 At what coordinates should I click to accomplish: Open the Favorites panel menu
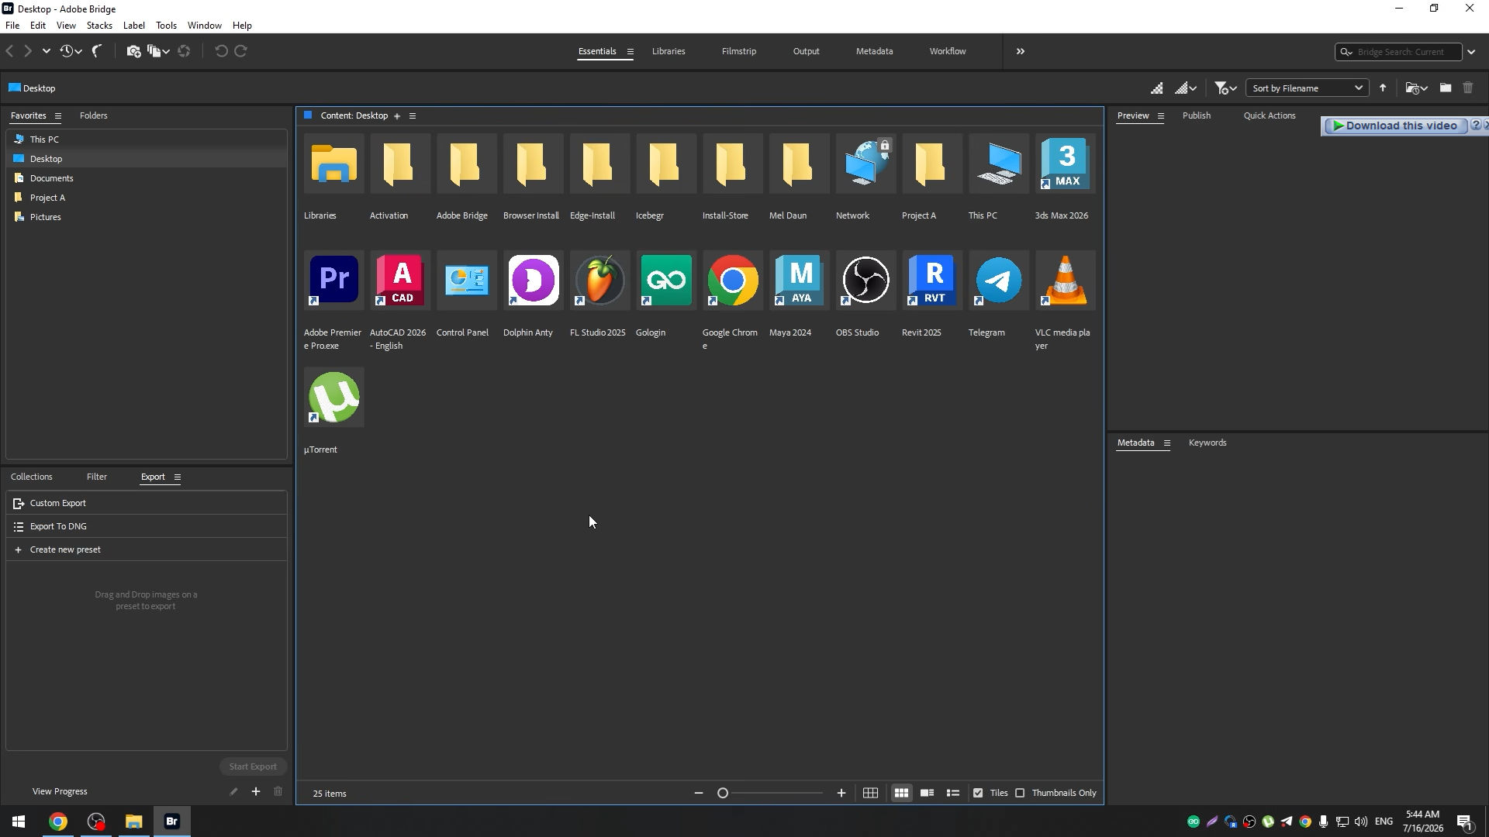(57, 116)
